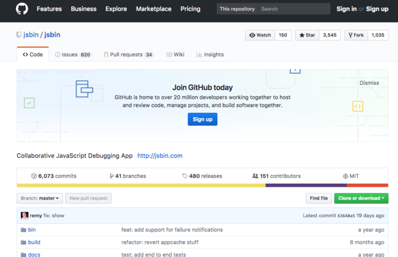This screenshot has height=257, width=398.
Task: Click the blue Sign up button
Action: (x=202, y=119)
